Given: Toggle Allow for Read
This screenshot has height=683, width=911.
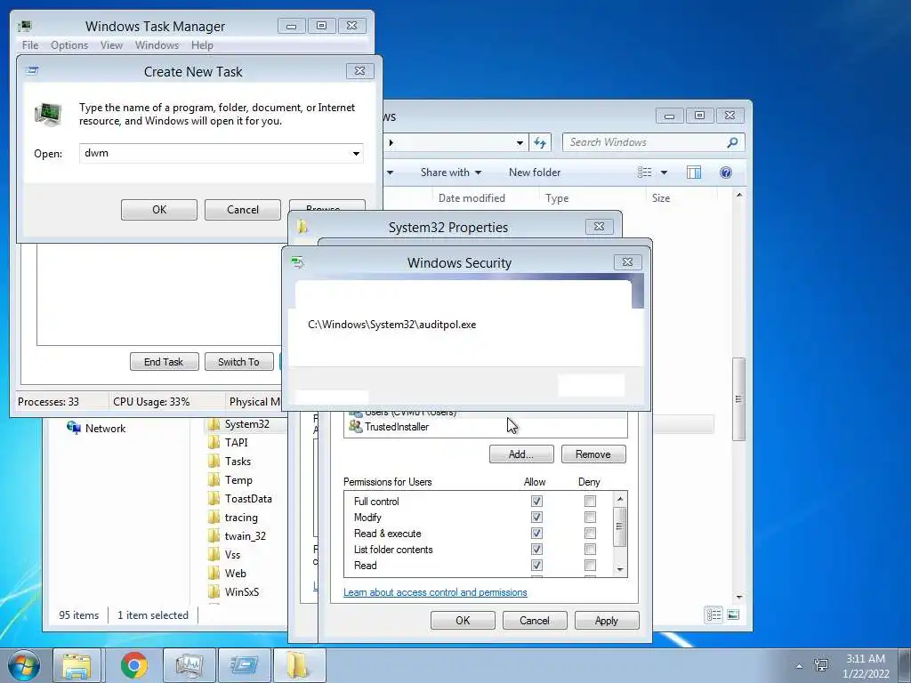Looking at the screenshot, I should 536,565.
